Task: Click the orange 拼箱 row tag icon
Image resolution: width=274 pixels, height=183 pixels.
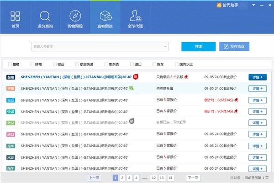Action: pyautogui.click(x=11, y=88)
